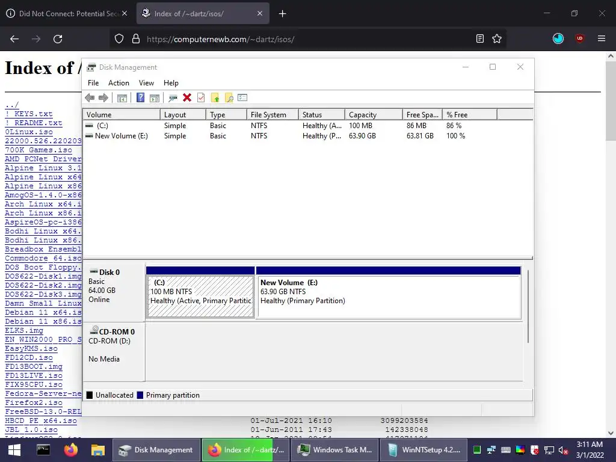The width and height of the screenshot is (616, 462).
Task: Open the View menu
Action: coord(146,83)
